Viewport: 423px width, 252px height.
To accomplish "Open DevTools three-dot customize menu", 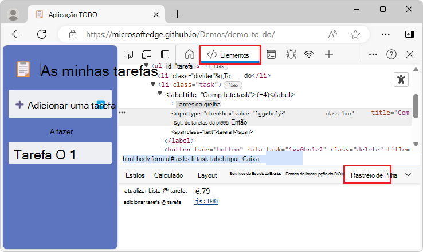I will [373, 54].
